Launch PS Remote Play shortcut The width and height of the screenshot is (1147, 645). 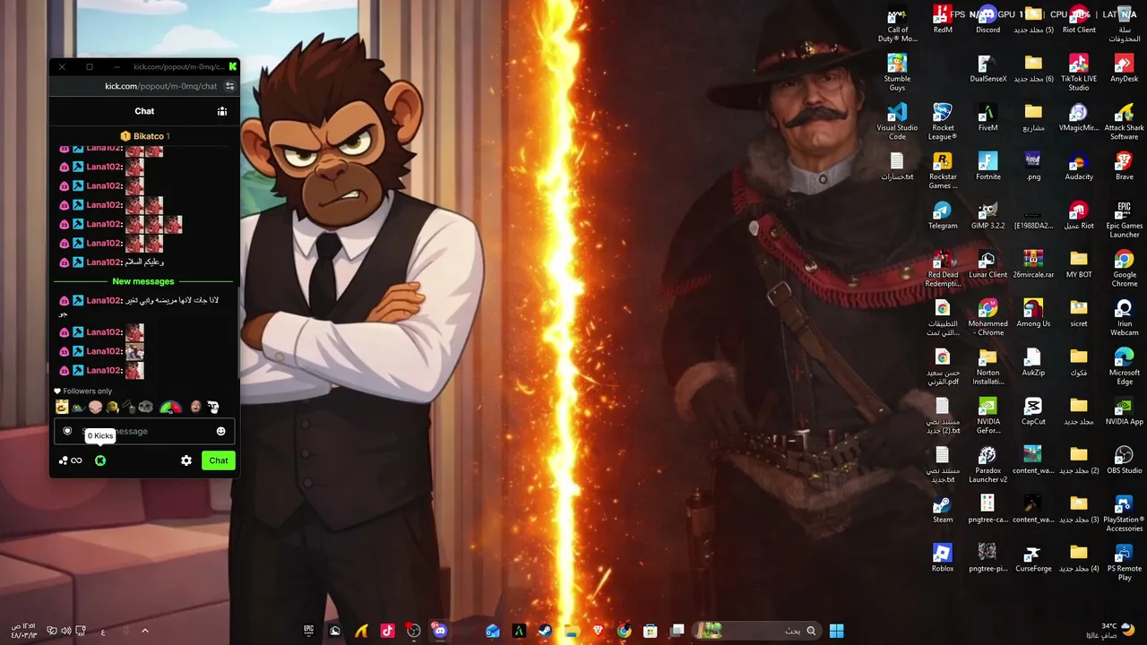[x=1125, y=563]
